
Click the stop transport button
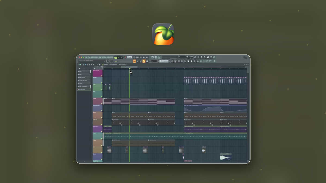coord(122,57)
